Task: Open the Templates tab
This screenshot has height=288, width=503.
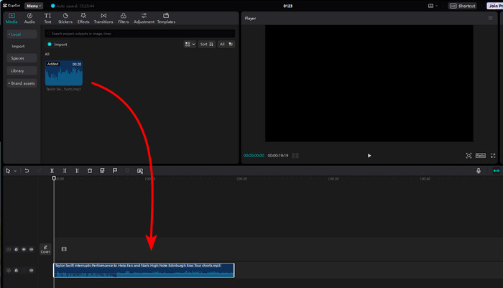Action: pyautogui.click(x=166, y=18)
